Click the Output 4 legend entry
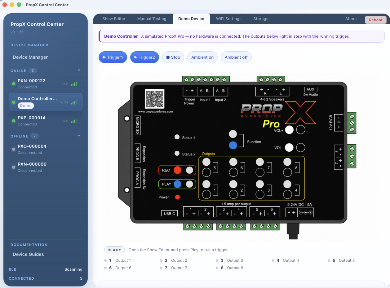 coord(286,260)
